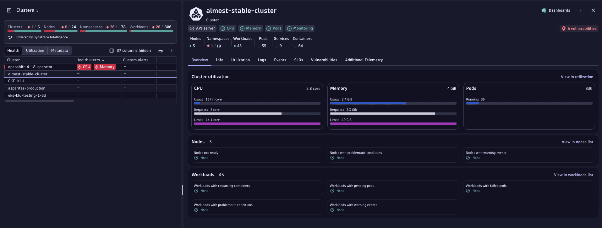The image size is (602, 228).
Task: Select the Health view toggle
Action: 13,51
